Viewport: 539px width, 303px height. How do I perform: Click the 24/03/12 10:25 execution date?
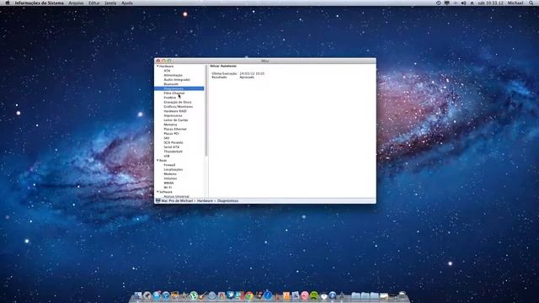pyautogui.click(x=252, y=73)
